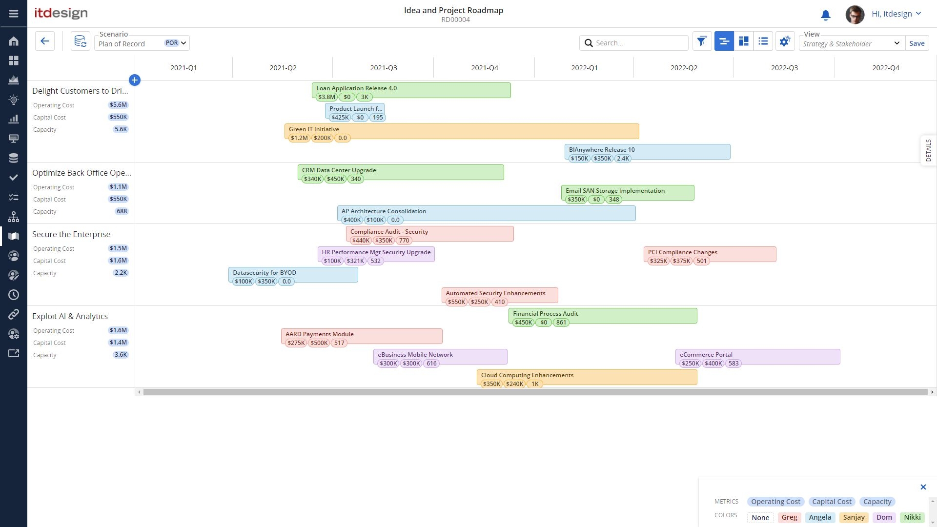The image size is (937, 527).
Task: Open roadmap settings gear icon
Action: pyautogui.click(x=784, y=41)
